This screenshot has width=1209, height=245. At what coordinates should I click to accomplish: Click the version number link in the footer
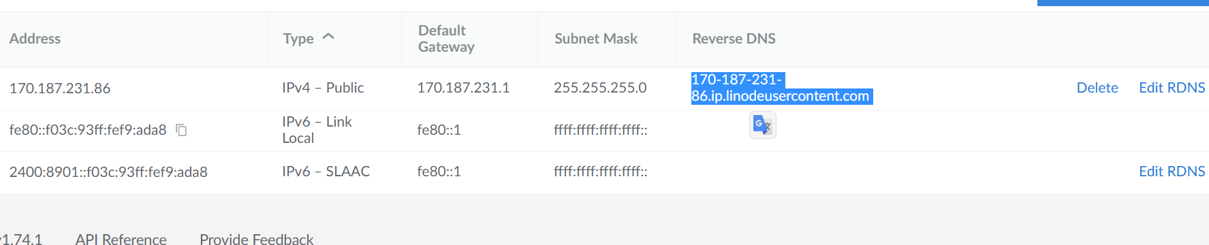click(x=22, y=239)
